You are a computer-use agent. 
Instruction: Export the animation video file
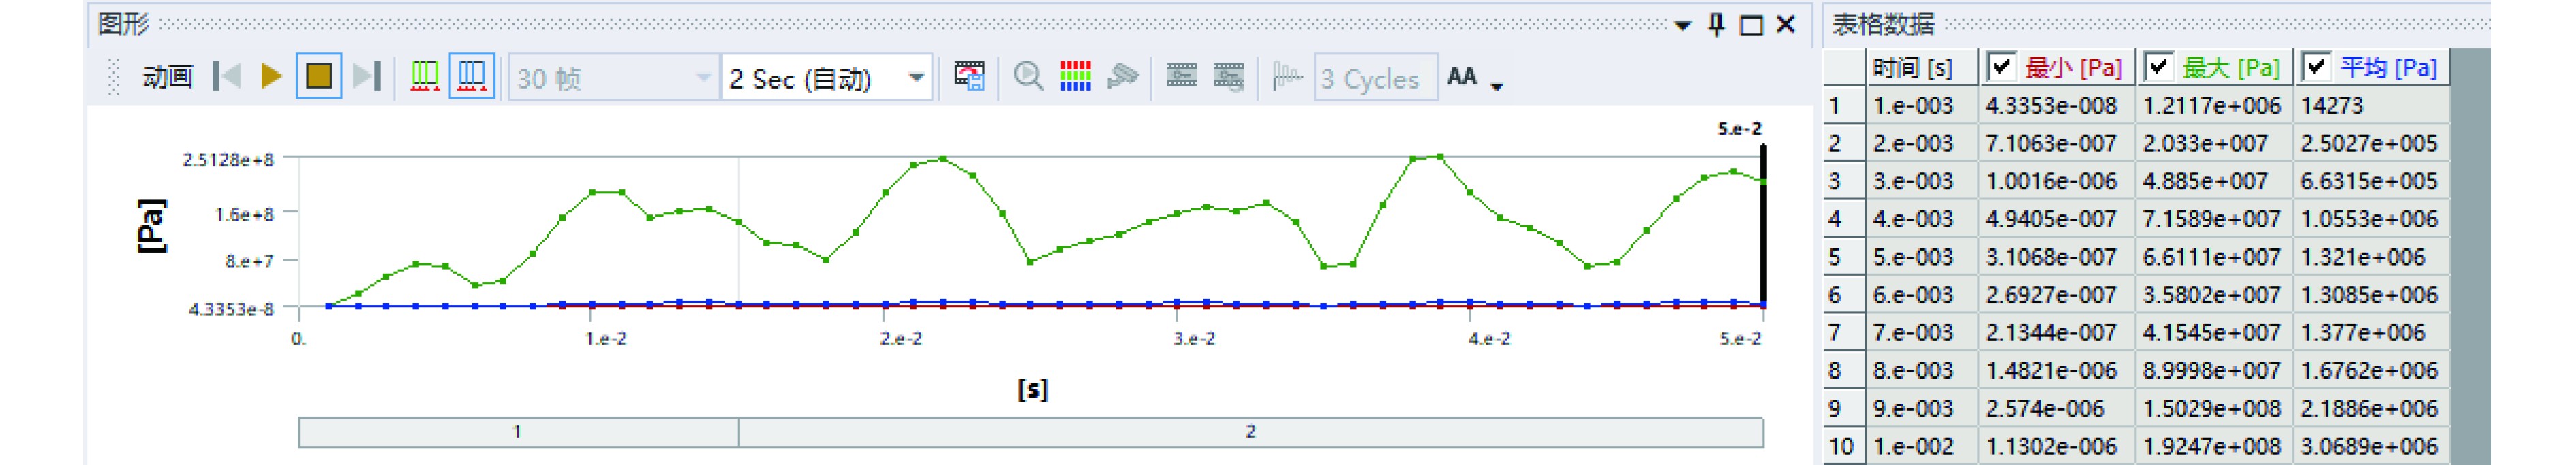(969, 77)
